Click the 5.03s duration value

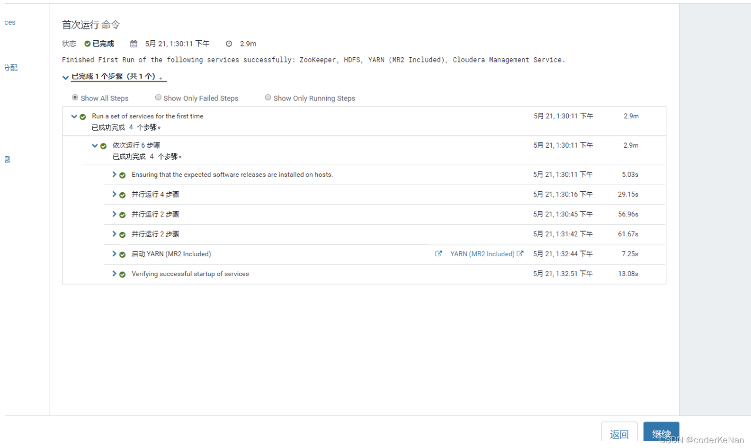pos(630,175)
